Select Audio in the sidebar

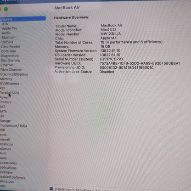[6, 33]
